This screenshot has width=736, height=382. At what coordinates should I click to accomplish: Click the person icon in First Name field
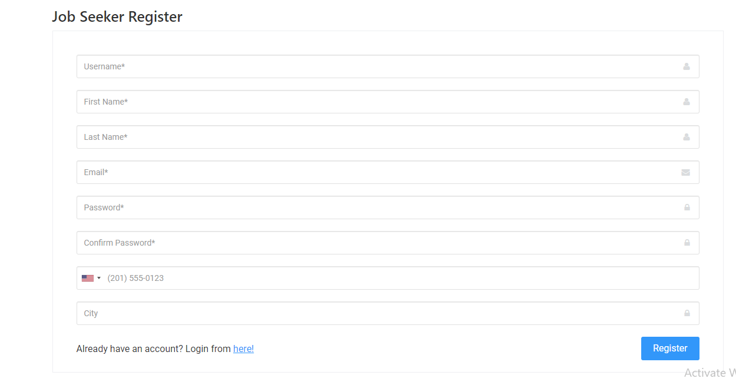pyautogui.click(x=686, y=102)
